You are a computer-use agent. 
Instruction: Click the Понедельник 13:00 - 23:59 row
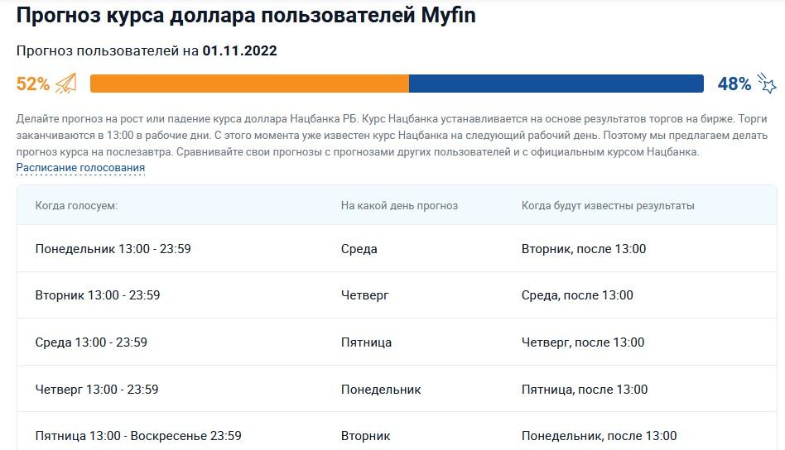pyautogui.click(x=113, y=249)
